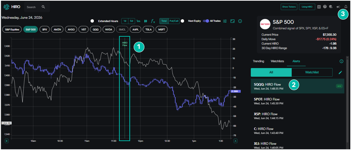Filter alerts to Watchlist only
Viewport: 351px width, 150px height.
pyautogui.click(x=312, y=72)
